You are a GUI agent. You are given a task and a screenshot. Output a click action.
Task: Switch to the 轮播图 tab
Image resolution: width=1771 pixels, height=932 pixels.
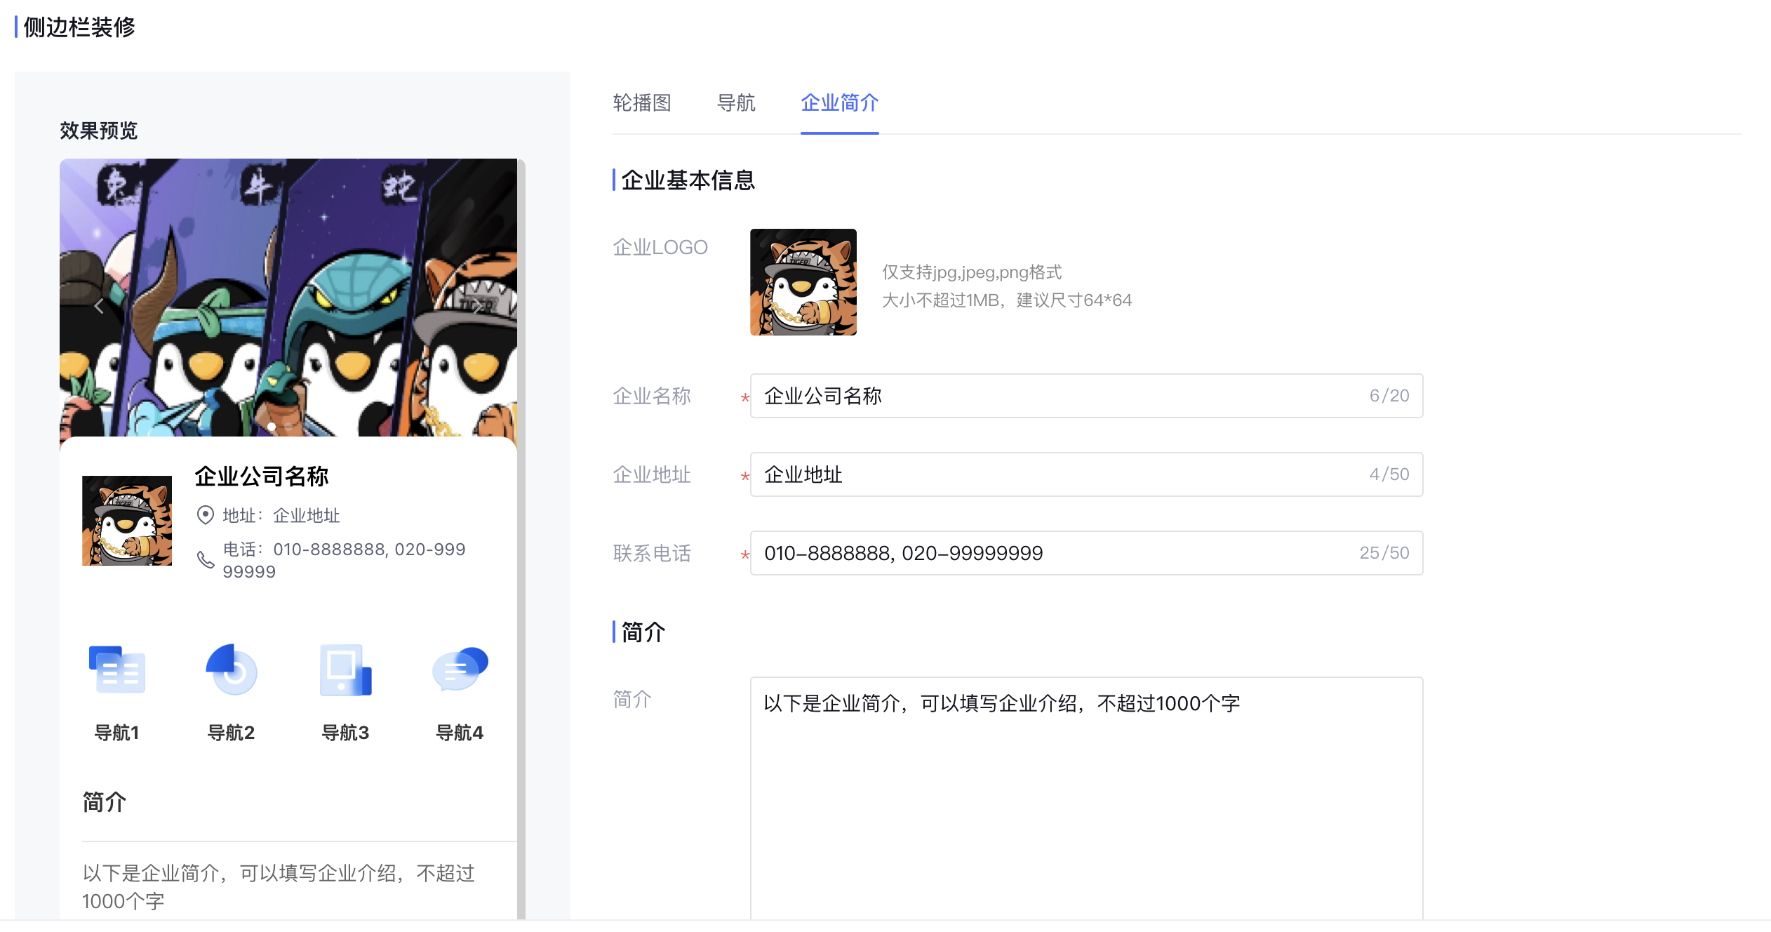click(x=642, y=103)
